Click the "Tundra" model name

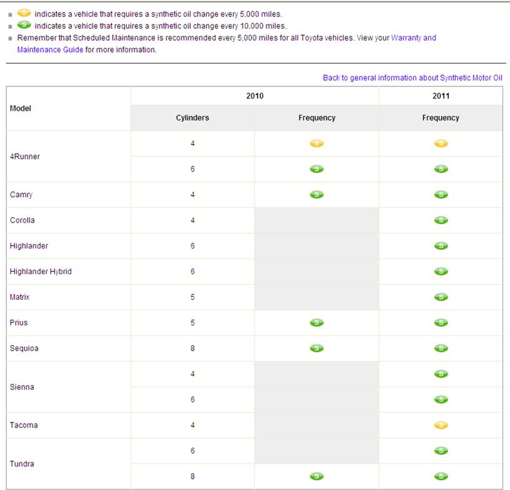coord(22,464)
